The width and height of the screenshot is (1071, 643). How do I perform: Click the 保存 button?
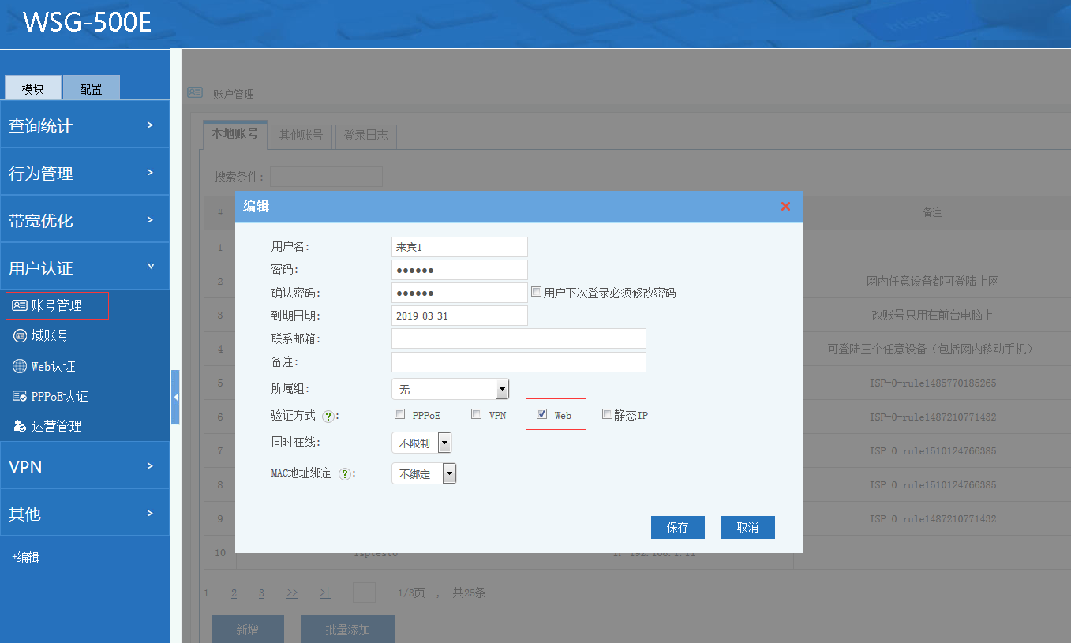coord(677,527)
